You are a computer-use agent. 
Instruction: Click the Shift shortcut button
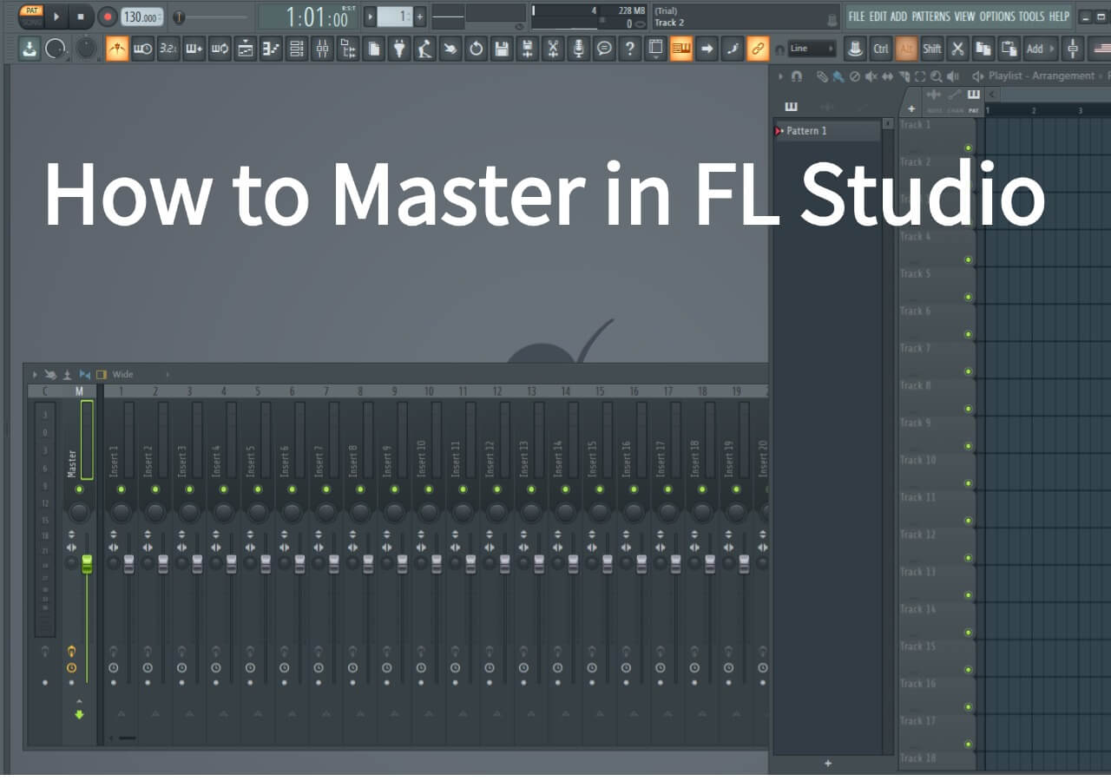(x=932, y=49)
